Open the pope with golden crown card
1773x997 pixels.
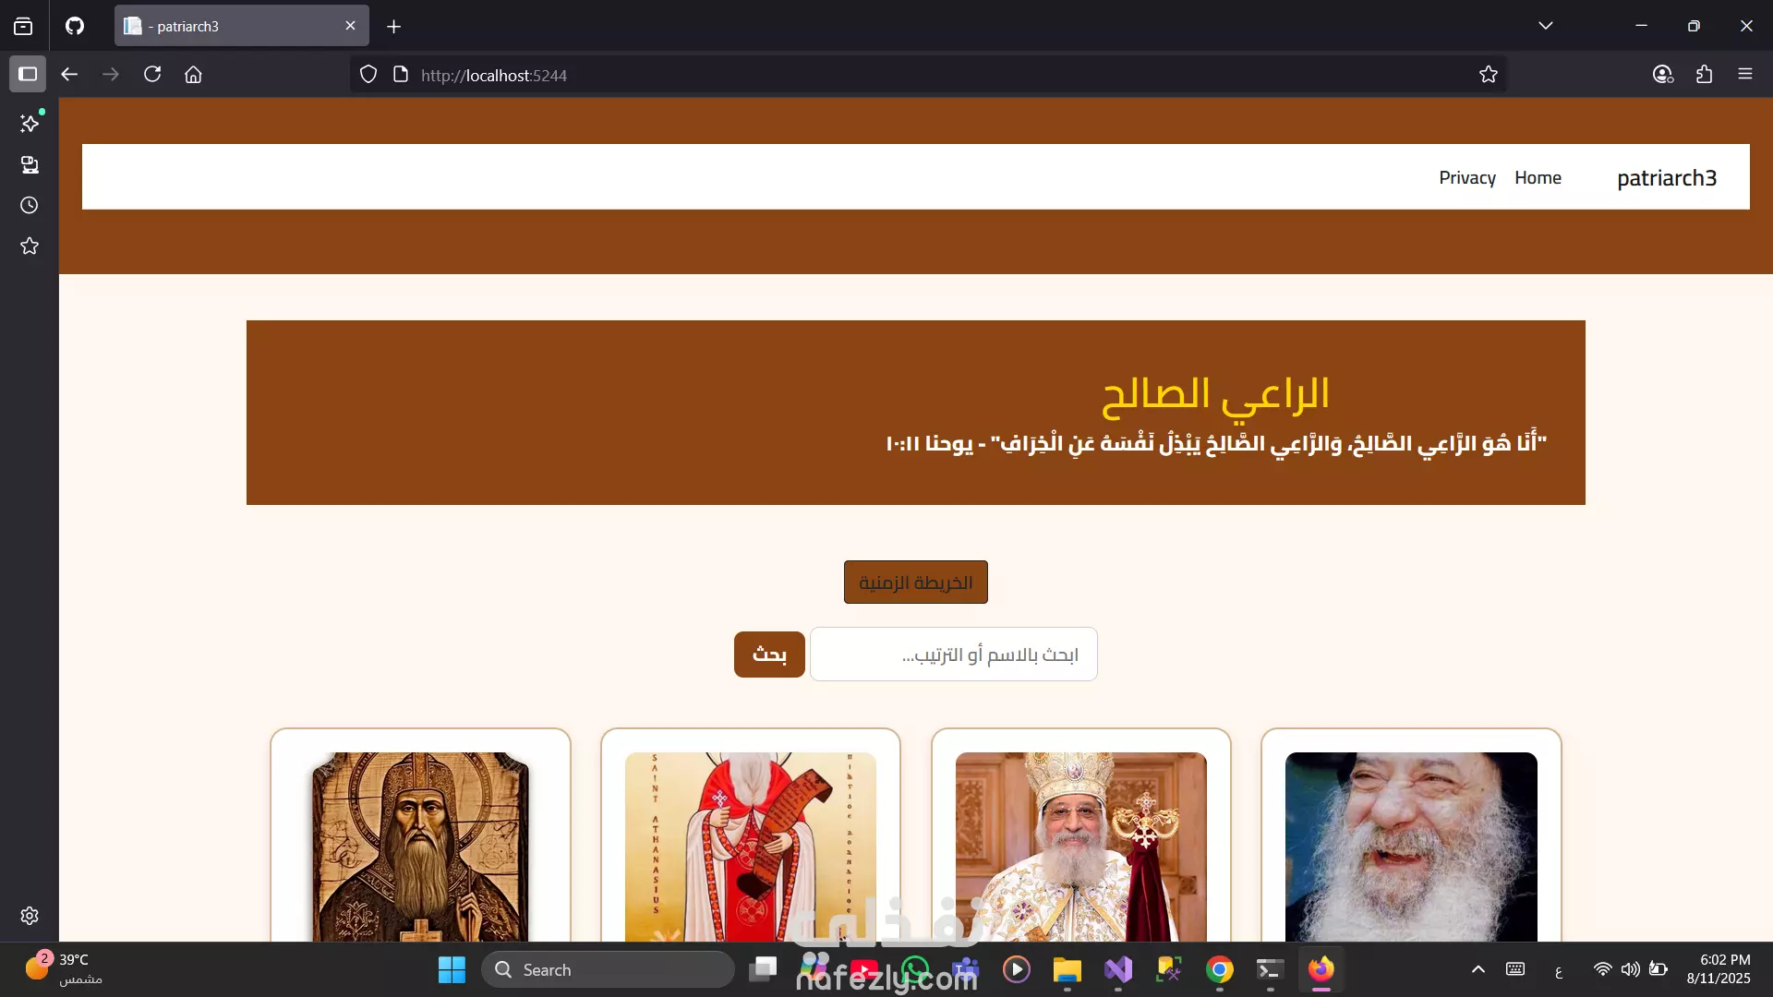(1081, 835)
